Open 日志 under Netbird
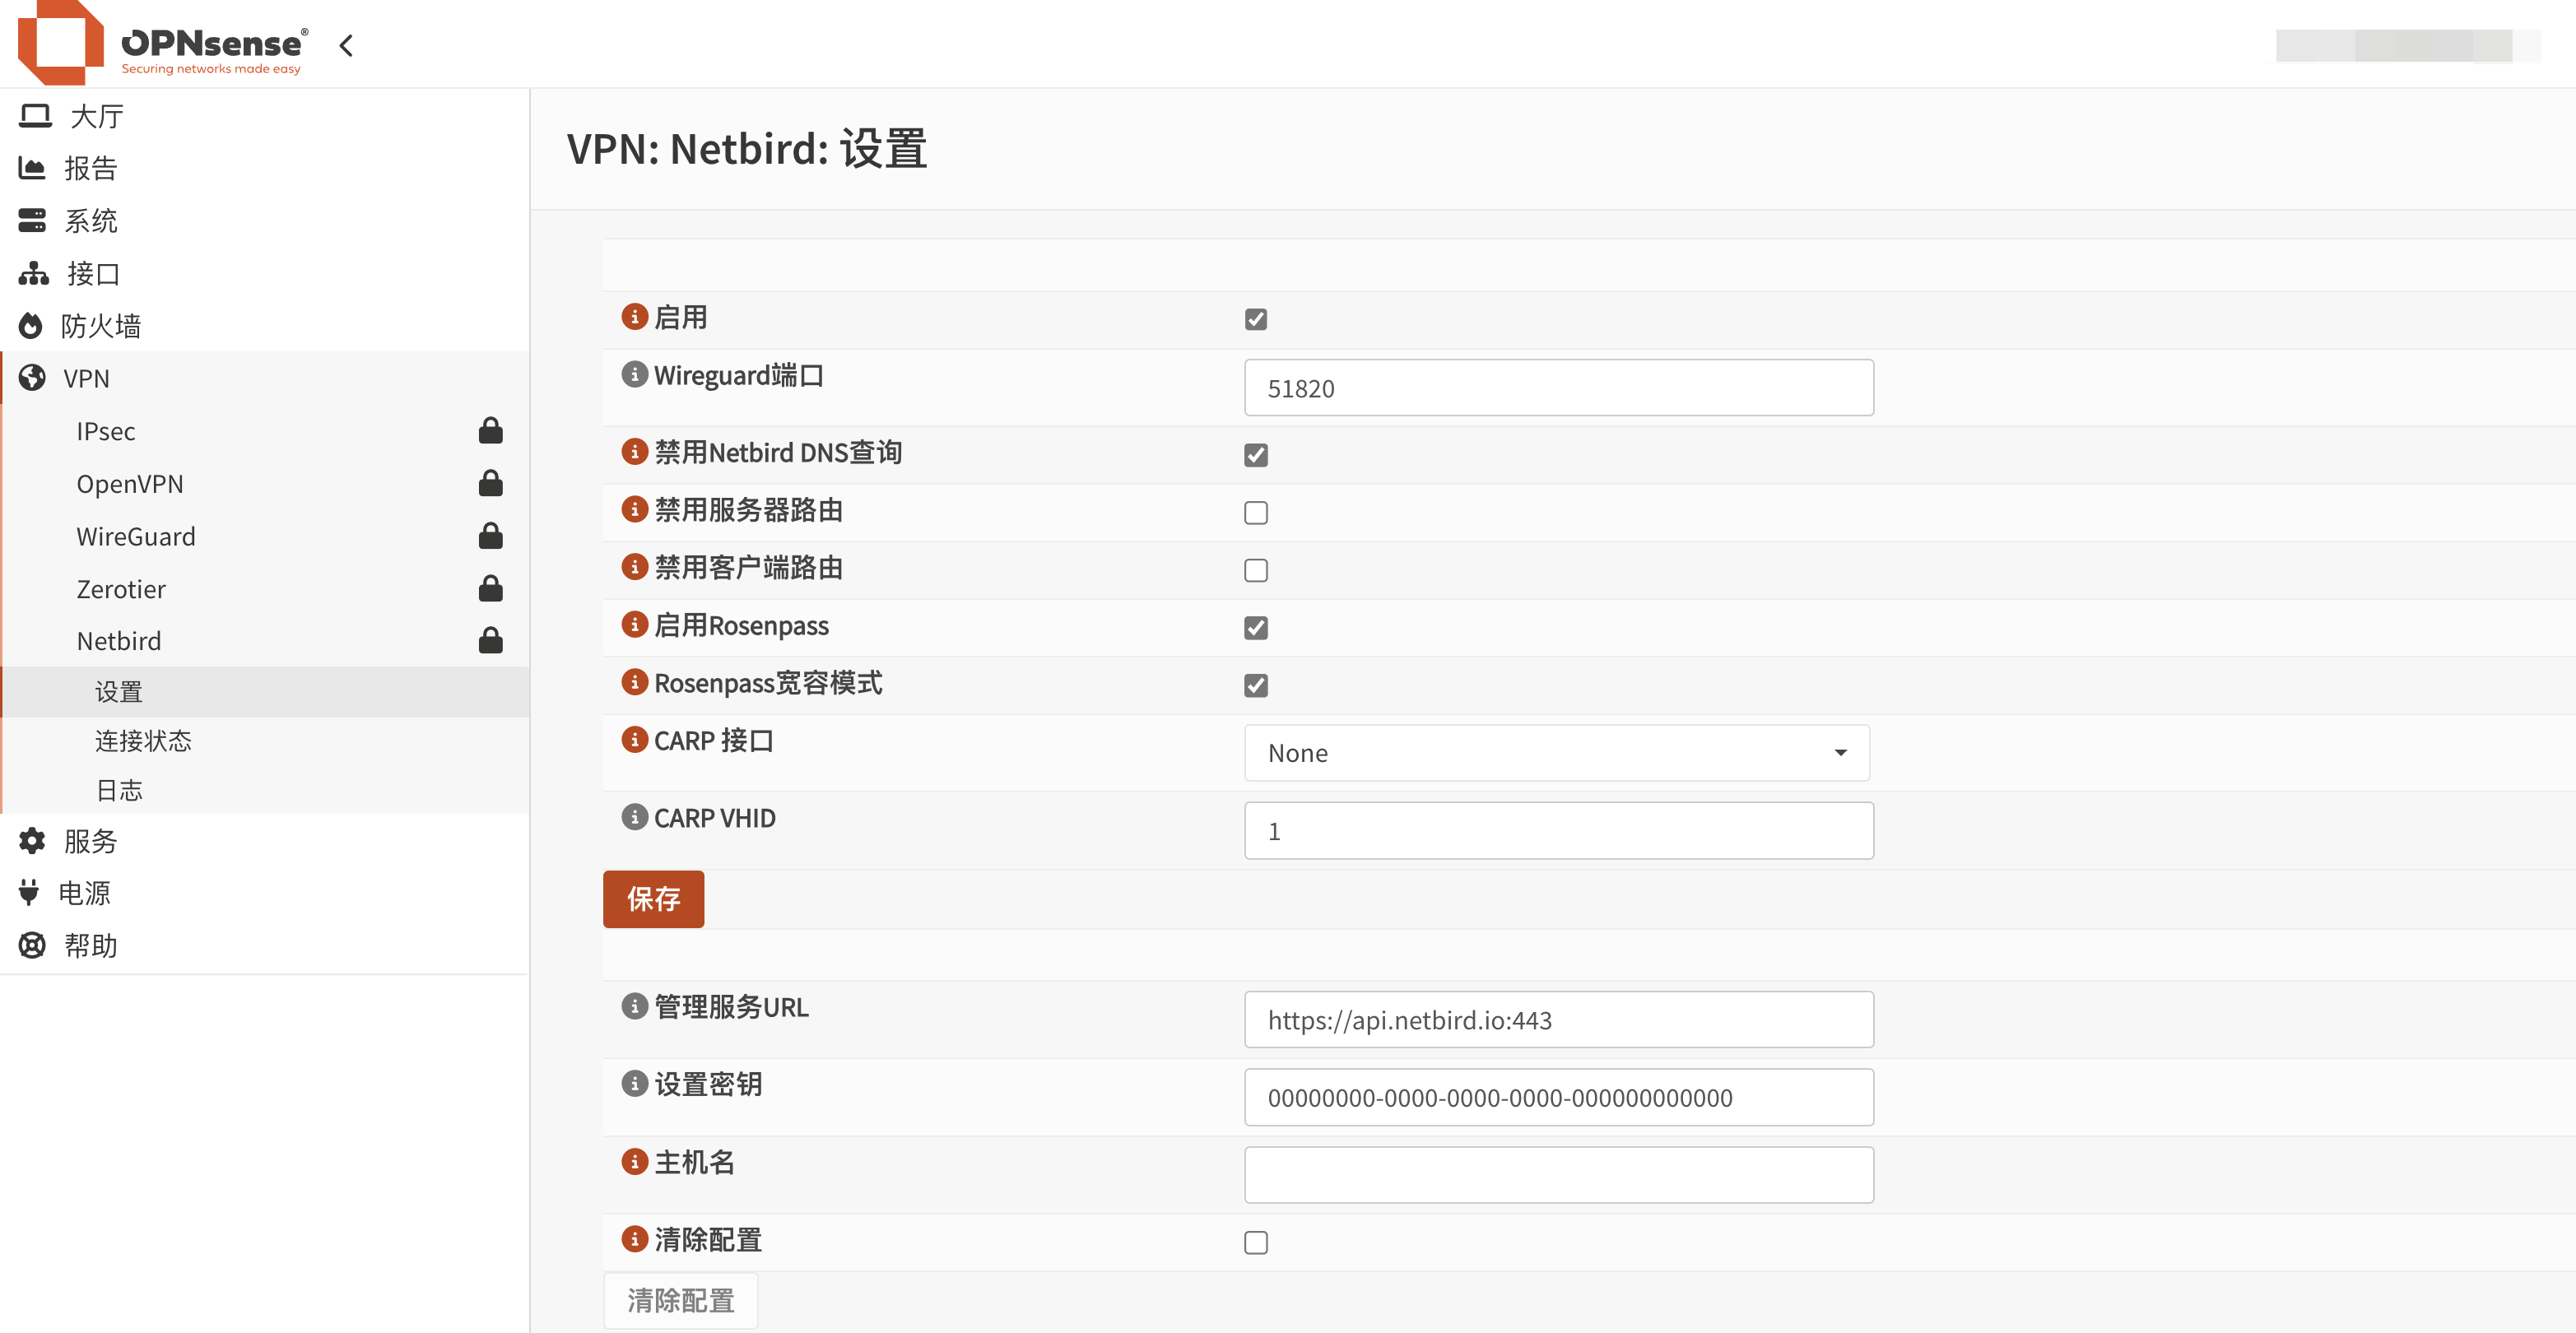The image size is (2576, 1333). pos(119,790)
